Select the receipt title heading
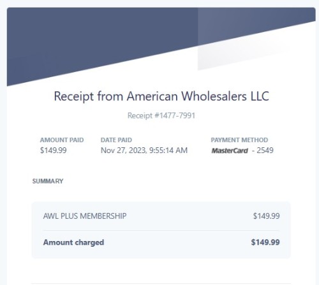The height and width of the screenshot is (285, 319). pyautogui.click(x=161, y=96)
